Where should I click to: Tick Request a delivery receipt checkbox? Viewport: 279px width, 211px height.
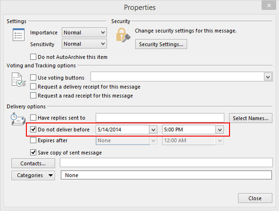click(33, 87)
